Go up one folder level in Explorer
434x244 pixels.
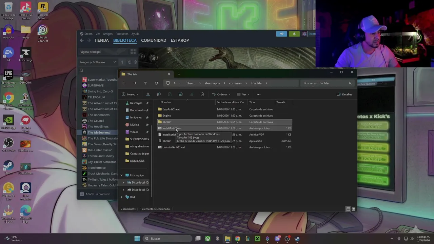point(145,83)
